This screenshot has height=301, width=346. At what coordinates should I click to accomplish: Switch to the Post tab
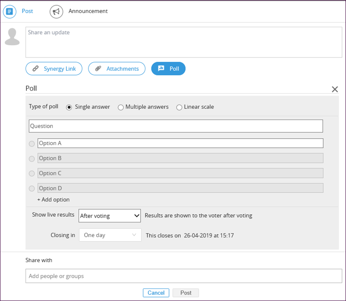[x=27, y=11]
